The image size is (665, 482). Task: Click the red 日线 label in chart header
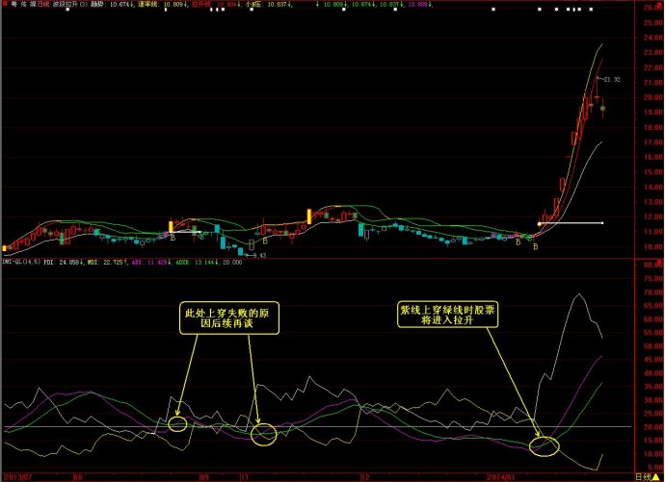pos(43,4)
